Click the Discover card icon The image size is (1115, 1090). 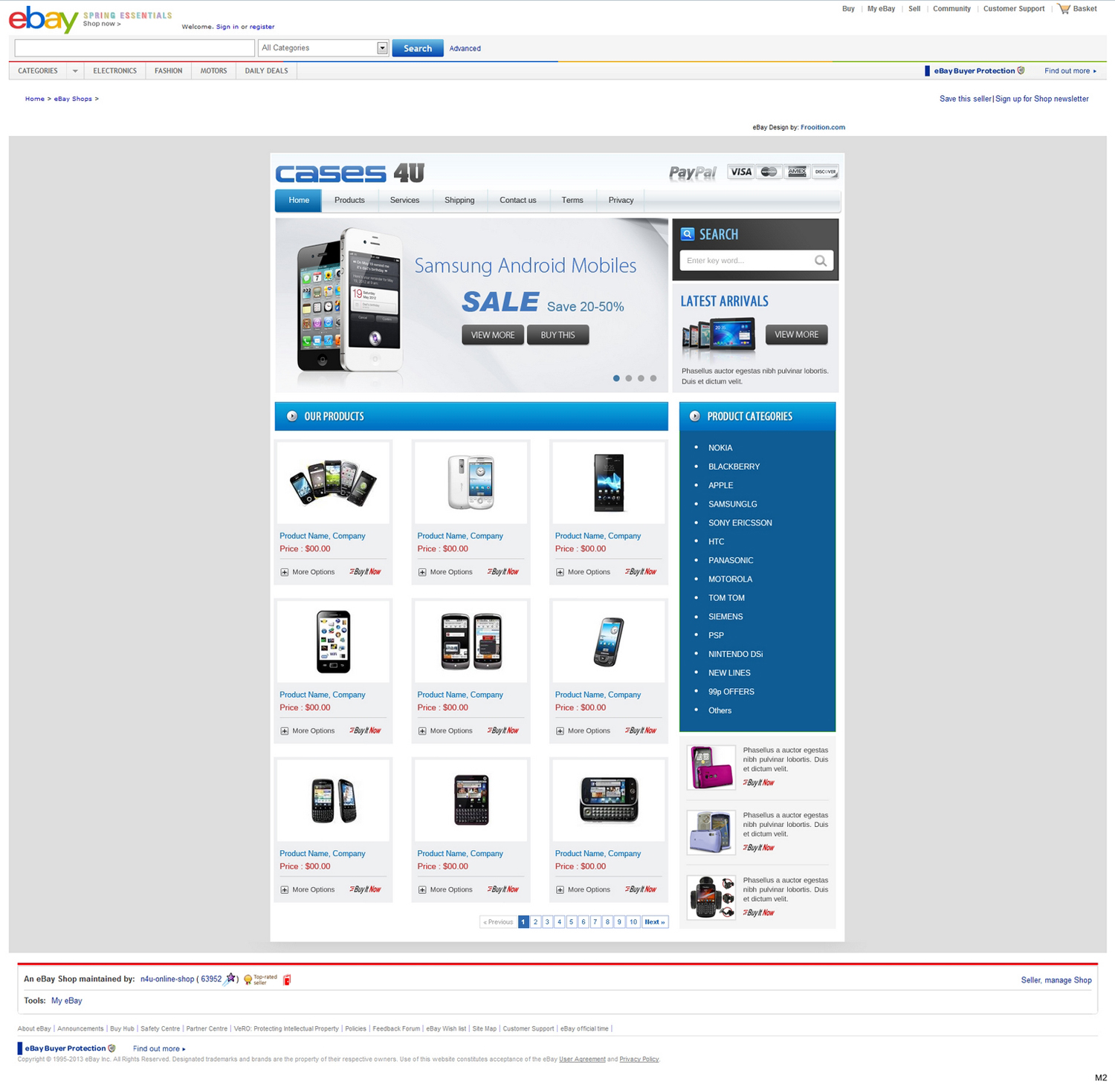tap(825, 172)
